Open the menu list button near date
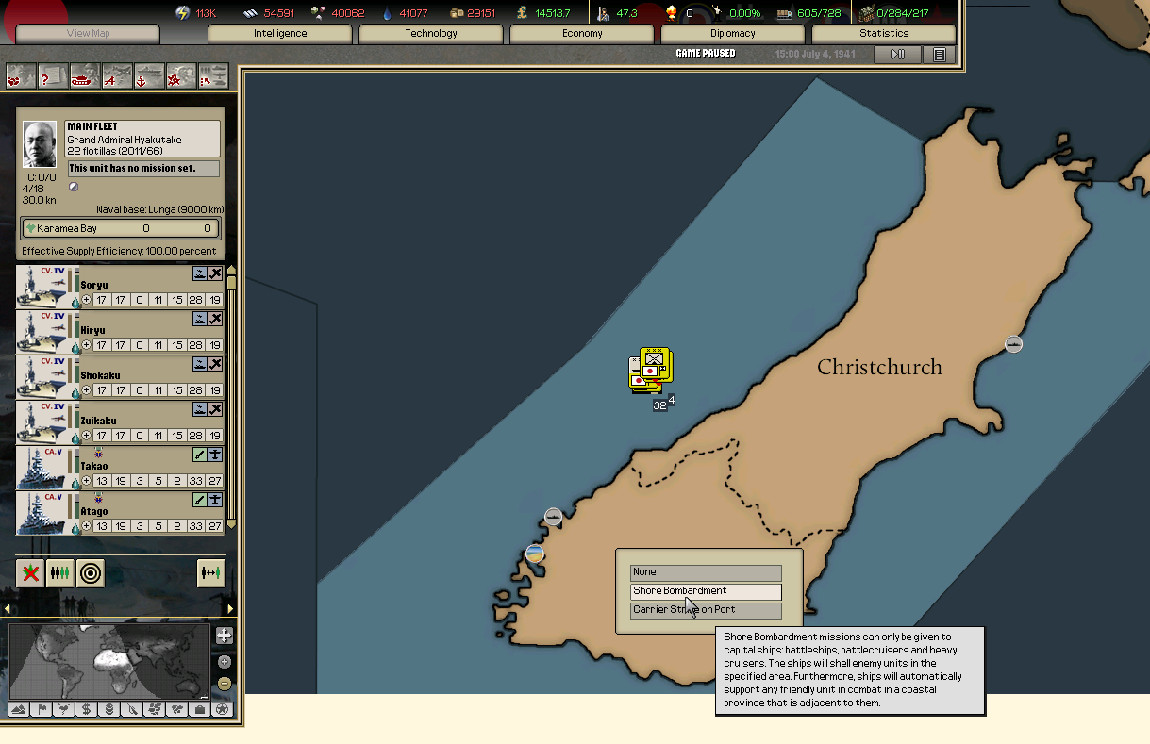Image resolution: width=1150 pixels, height=744 pixels. pos(940,55)
